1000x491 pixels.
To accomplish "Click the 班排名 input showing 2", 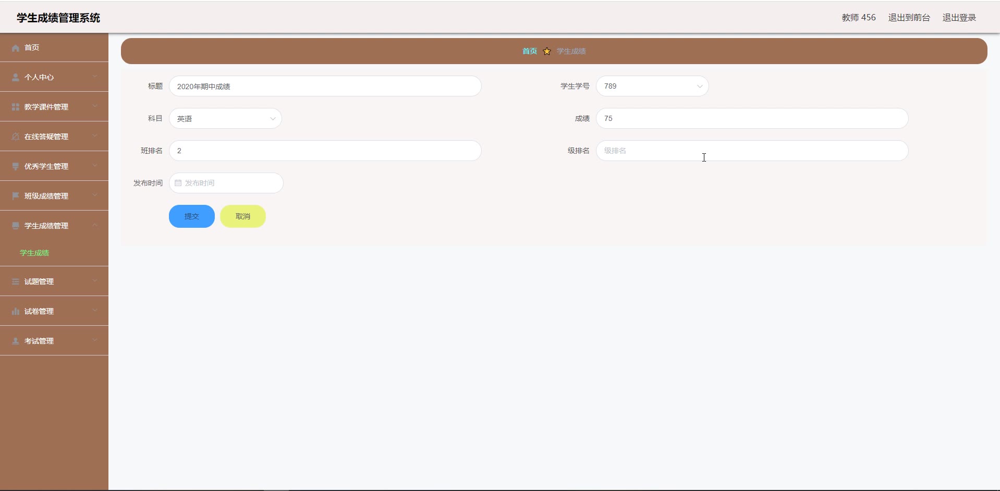I will pyautogui.click(x=325, y=151).
